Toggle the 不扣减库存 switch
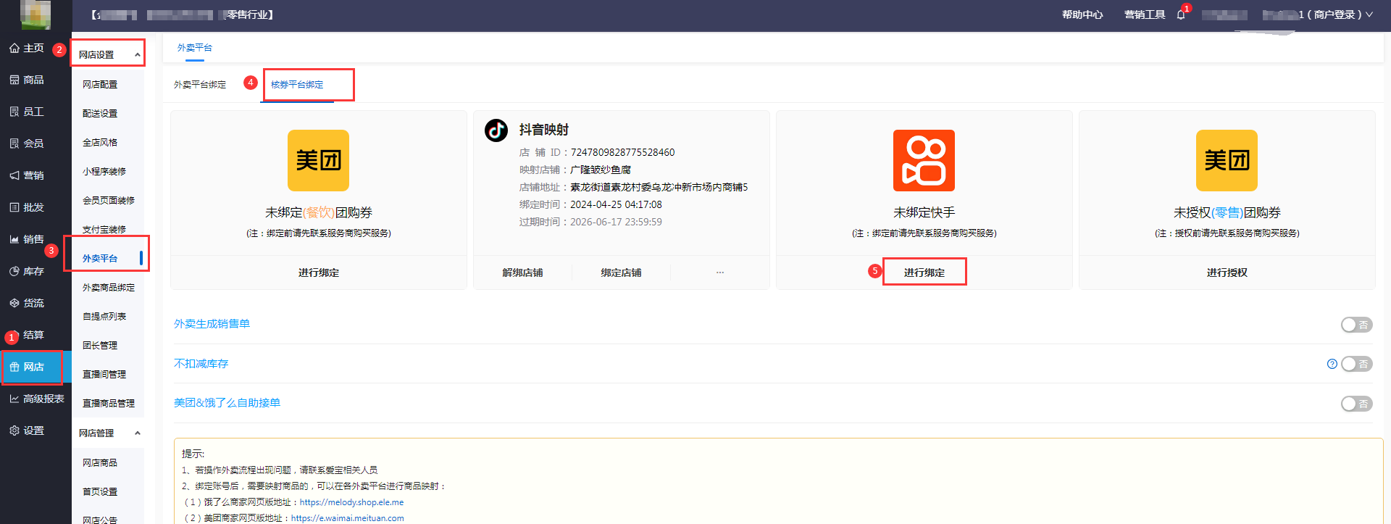The height and width of the screenshot is (524, 1391). point(1356,364)
